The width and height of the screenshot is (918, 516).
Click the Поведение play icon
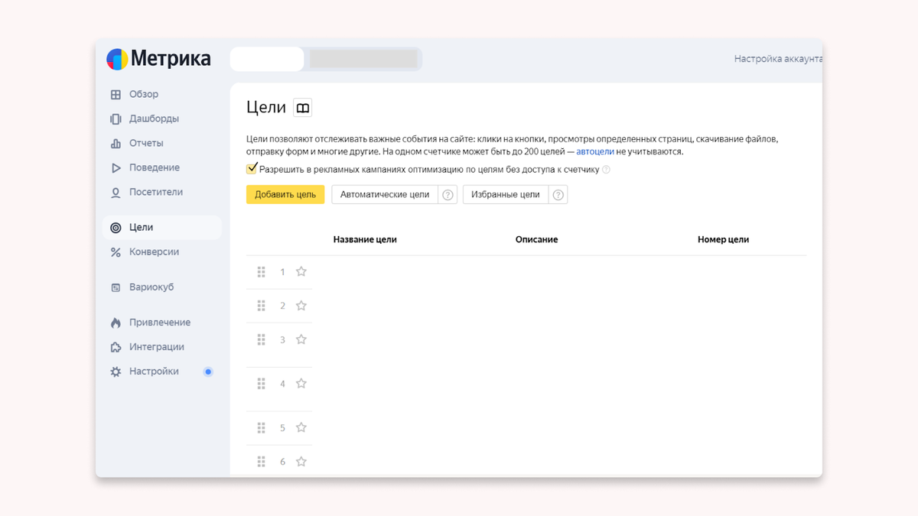pos(116,168)
